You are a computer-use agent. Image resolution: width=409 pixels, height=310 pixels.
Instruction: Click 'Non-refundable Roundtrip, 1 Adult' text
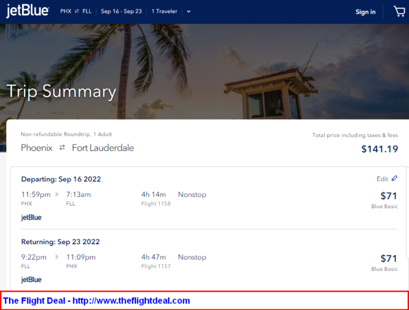coord(67,134)
